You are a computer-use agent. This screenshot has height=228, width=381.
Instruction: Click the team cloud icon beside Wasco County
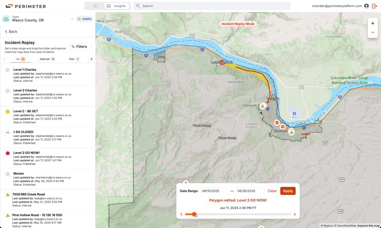click(x=6, y=19)
